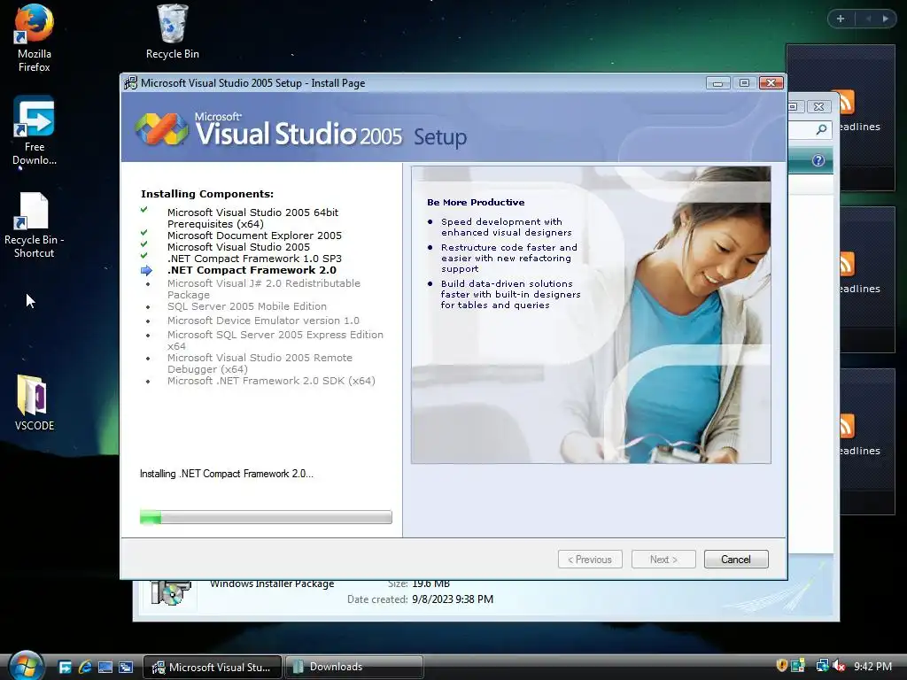
Task: Launch Internet Explorer from Quick Launch
Action: [x=85, y=668]
